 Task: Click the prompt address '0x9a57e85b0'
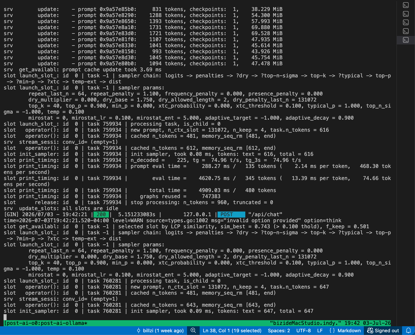[117, 9]
